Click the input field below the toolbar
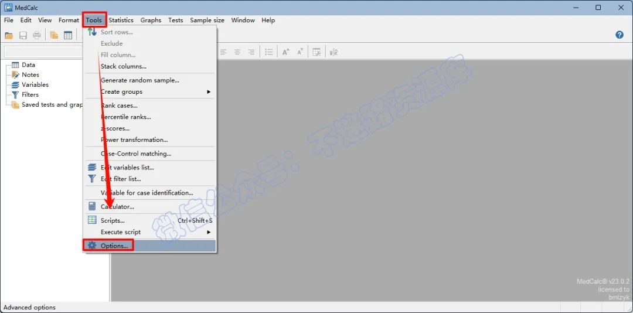633x313 pixels. coord(43,52)
